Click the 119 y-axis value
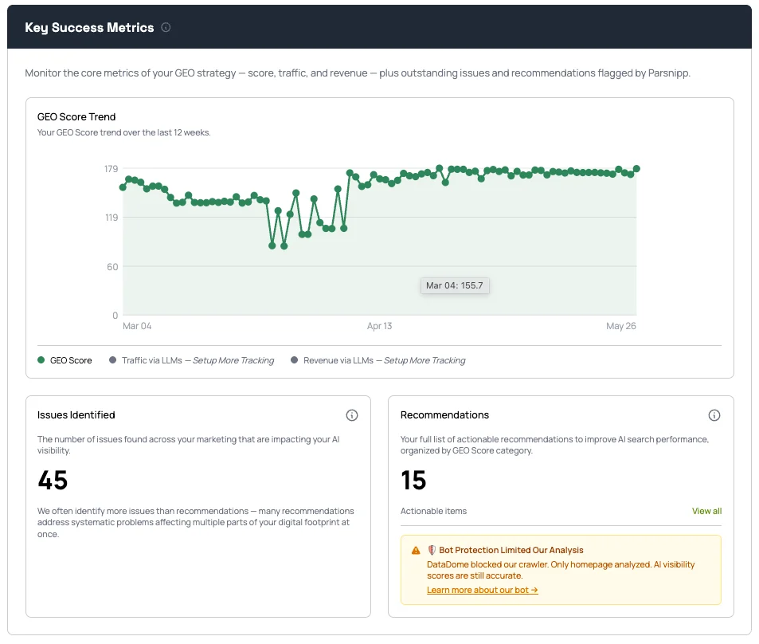Screen dimensions: 759x644 coord(112,218)
